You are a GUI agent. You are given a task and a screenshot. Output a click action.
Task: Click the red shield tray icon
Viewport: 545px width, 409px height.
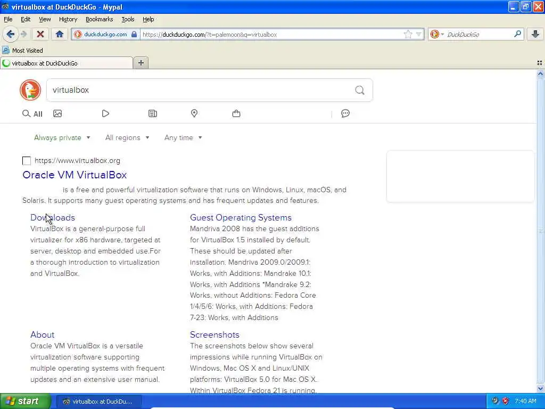pos(506,401)
